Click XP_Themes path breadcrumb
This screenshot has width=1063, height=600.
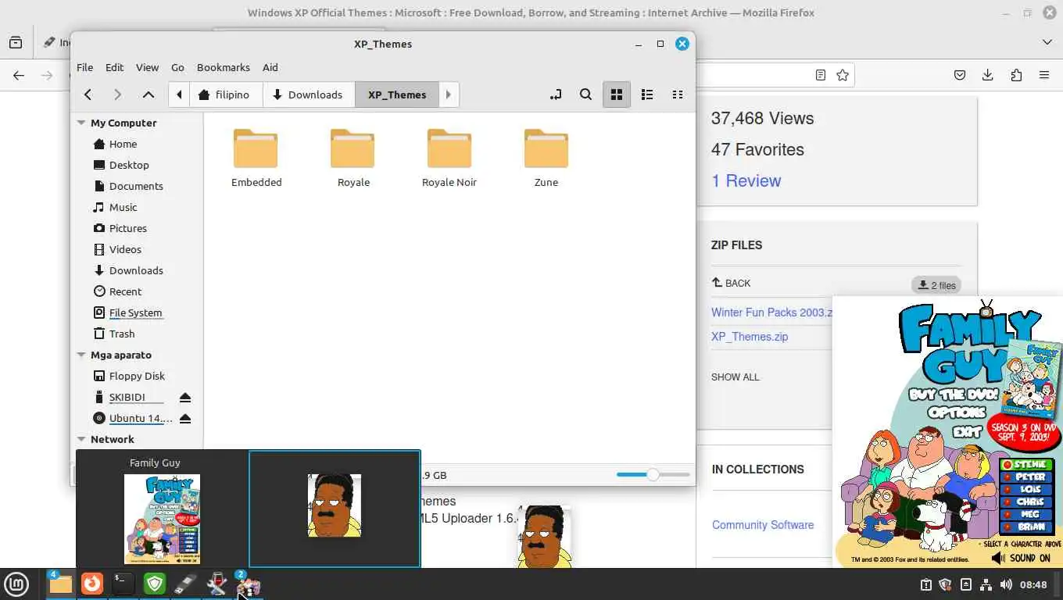(x=397, y=95)
